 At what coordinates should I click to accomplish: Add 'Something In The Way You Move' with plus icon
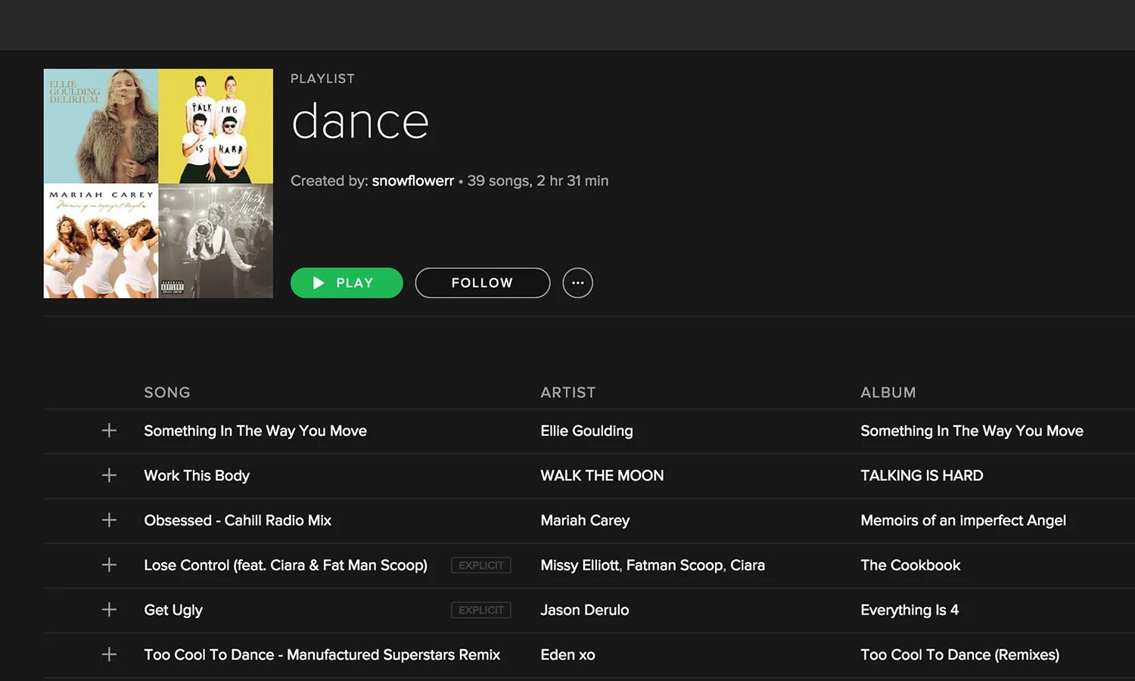[x=109, y=431]
